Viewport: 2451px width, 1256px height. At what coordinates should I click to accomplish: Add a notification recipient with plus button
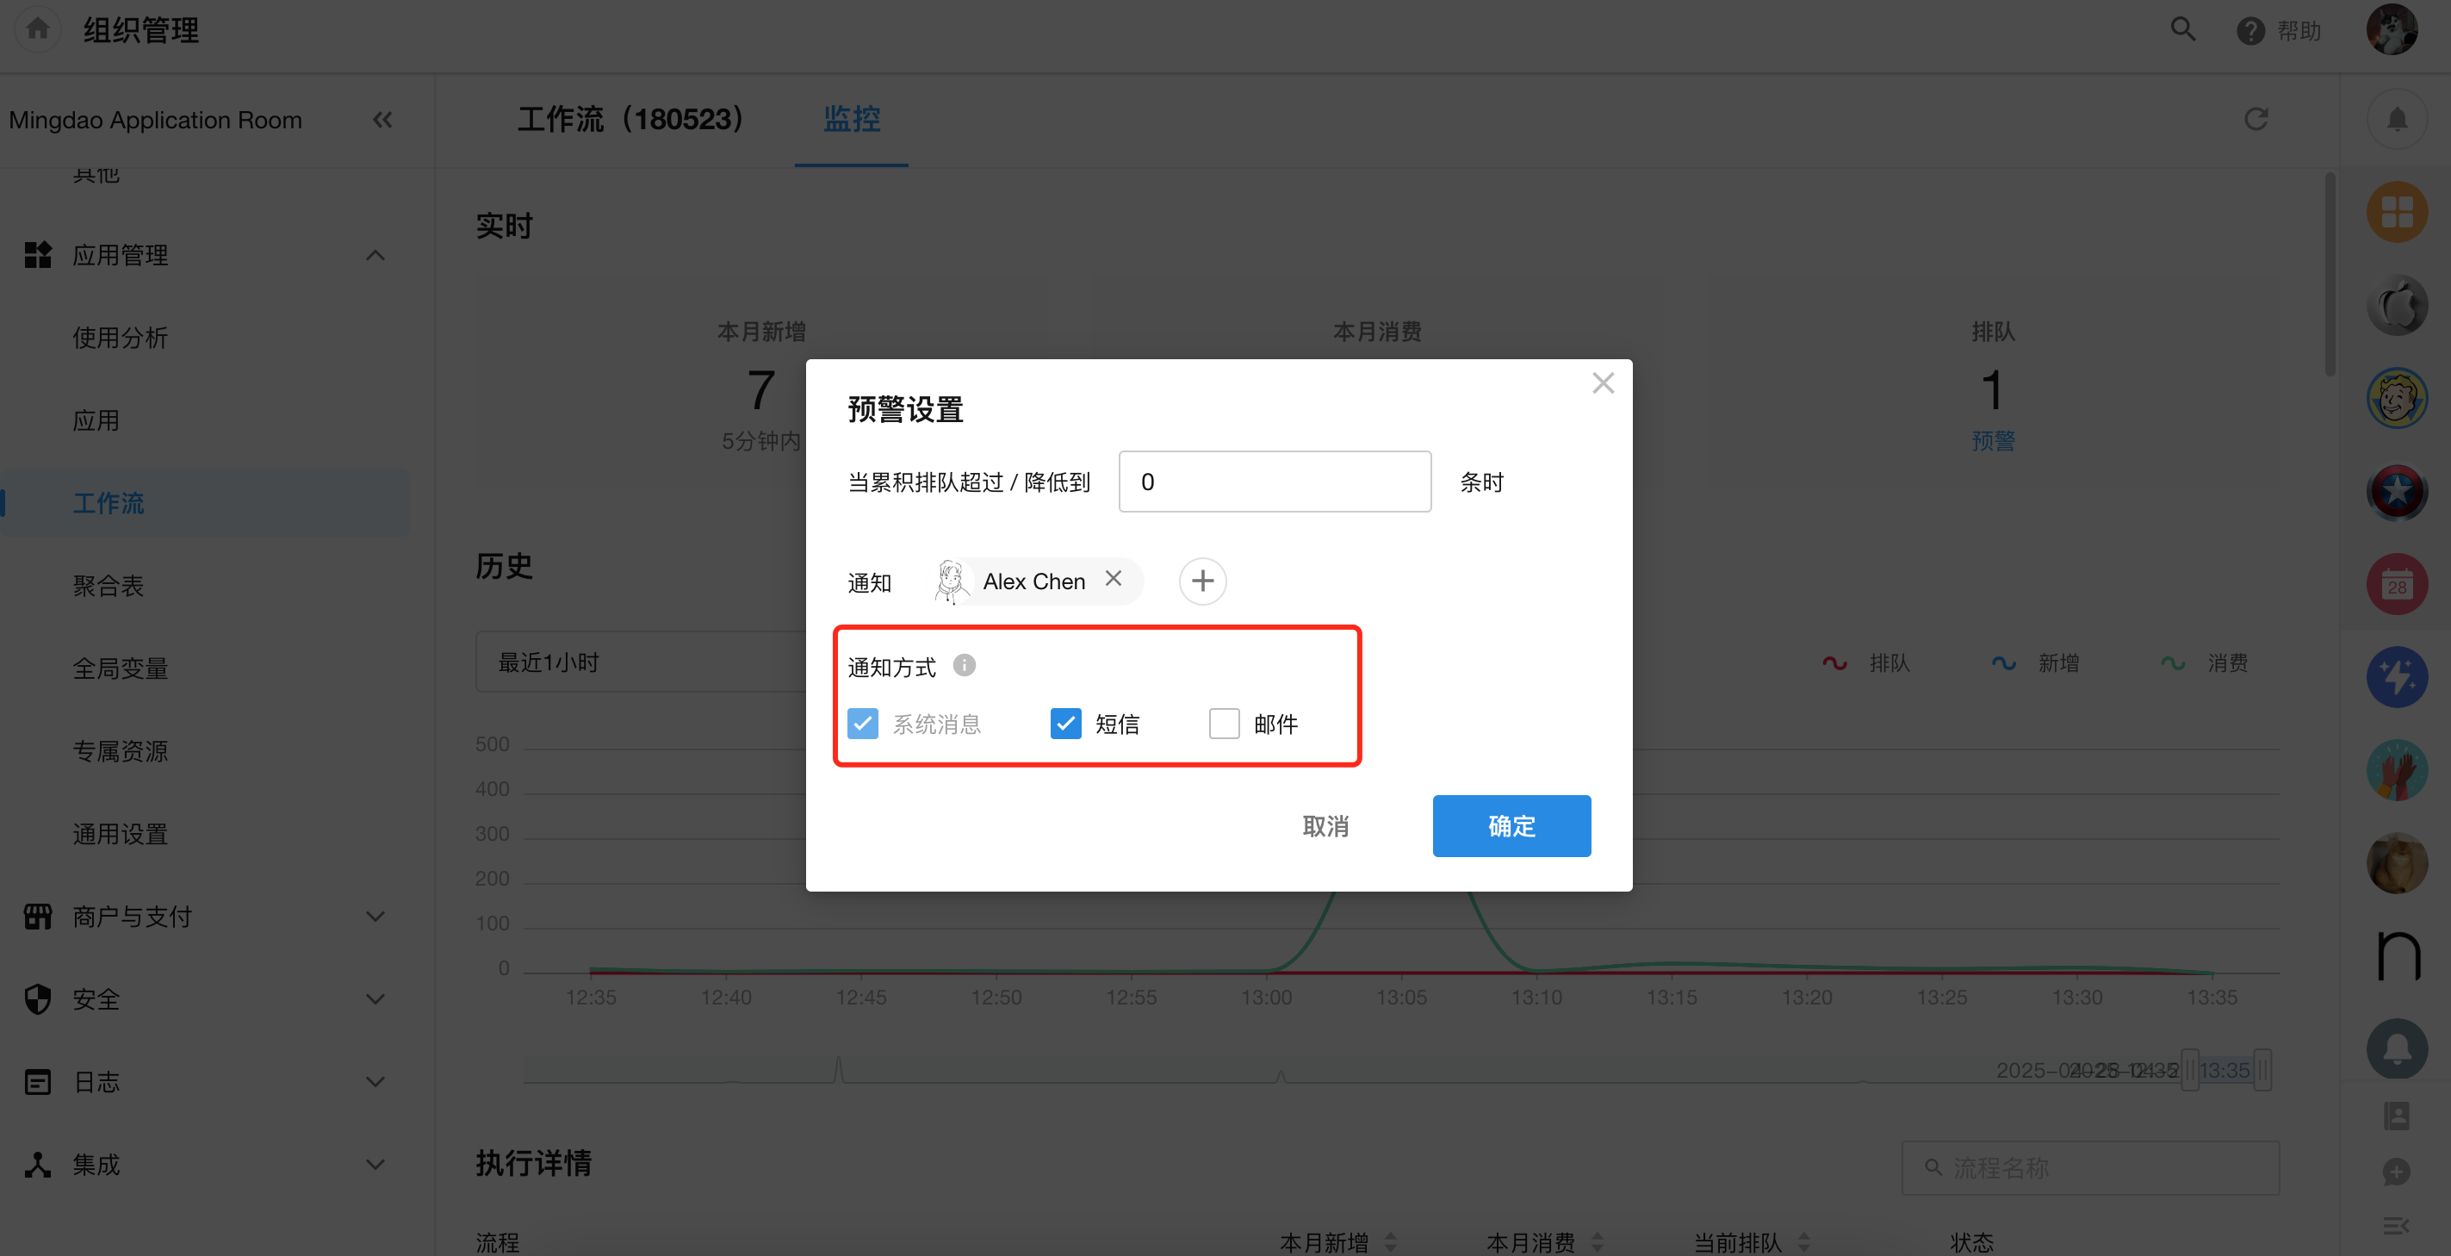(1202, 581)
